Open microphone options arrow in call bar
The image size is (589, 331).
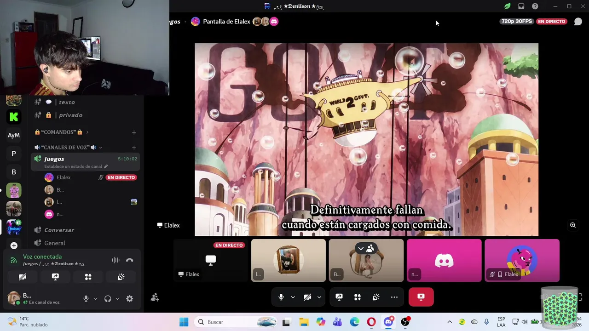[x=293, y=297]
